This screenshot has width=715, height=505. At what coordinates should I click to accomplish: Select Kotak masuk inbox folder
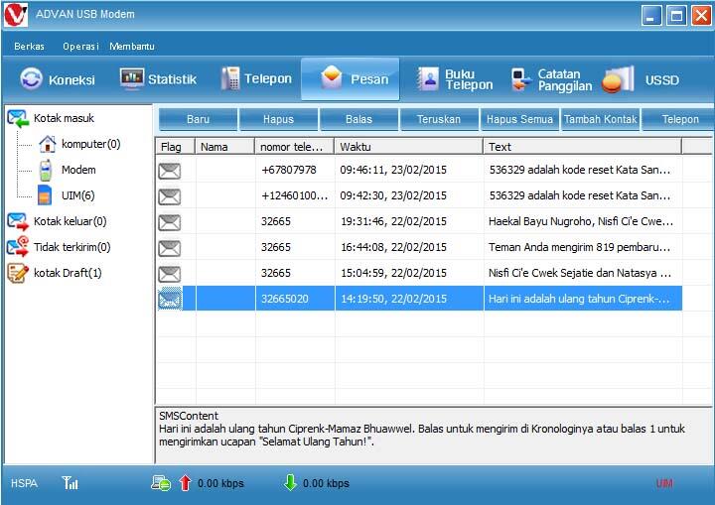(64, 118)
